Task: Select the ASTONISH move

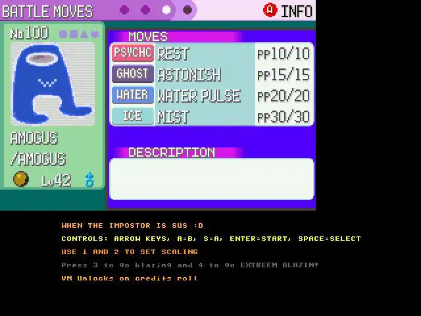Action: [189, 75]
